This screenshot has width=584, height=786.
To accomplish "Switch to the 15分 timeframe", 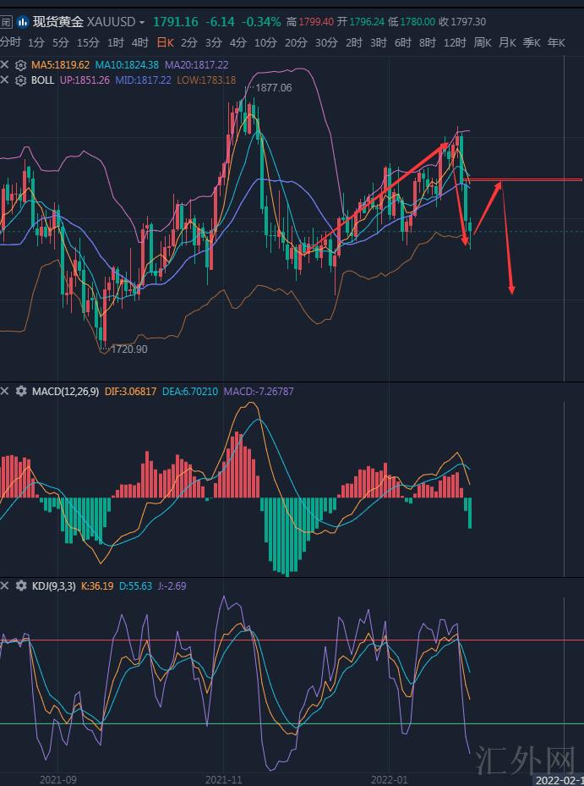I will [88, 42].
